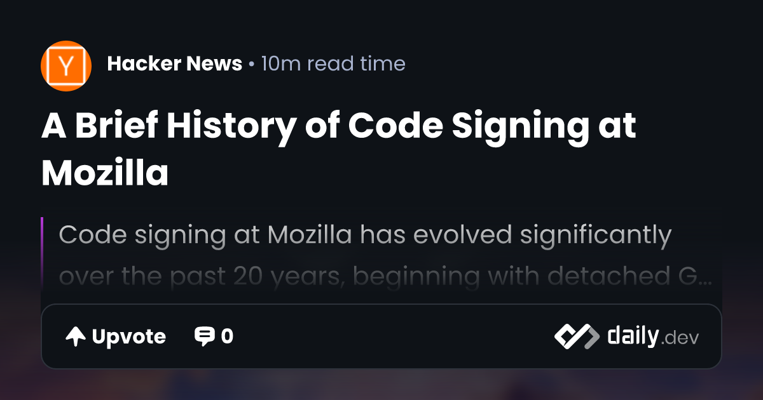Click the comment speech bubble icon
This screenshot has height=400, width=763.
pyautogui.click(x=204, y=337)
